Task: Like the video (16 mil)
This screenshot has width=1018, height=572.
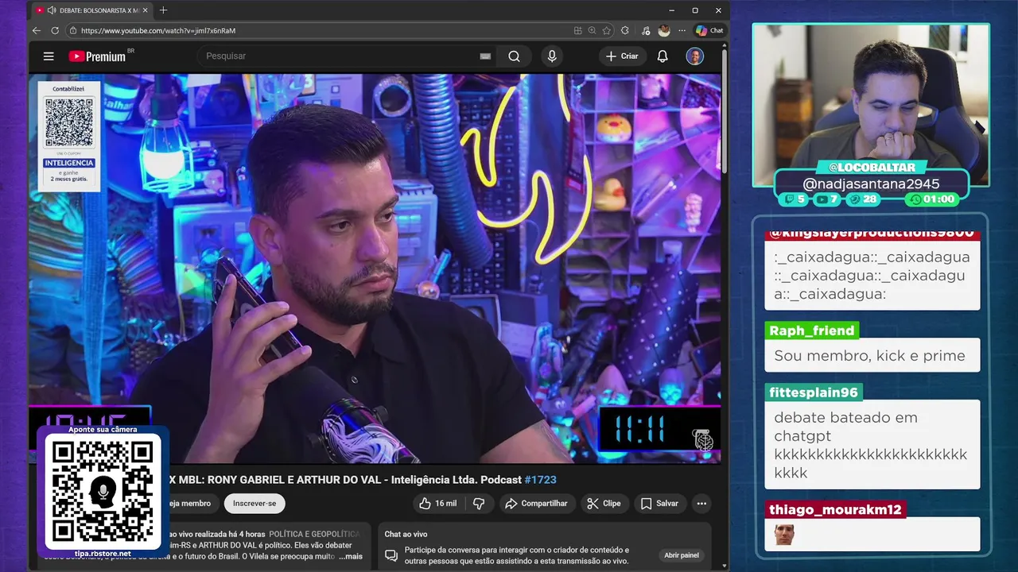Action: [x=437, y=504]
